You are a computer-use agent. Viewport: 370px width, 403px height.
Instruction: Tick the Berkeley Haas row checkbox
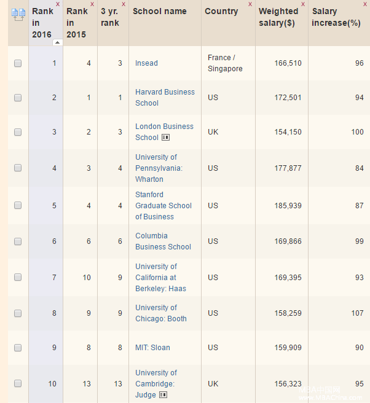click(x=18, y=277)
